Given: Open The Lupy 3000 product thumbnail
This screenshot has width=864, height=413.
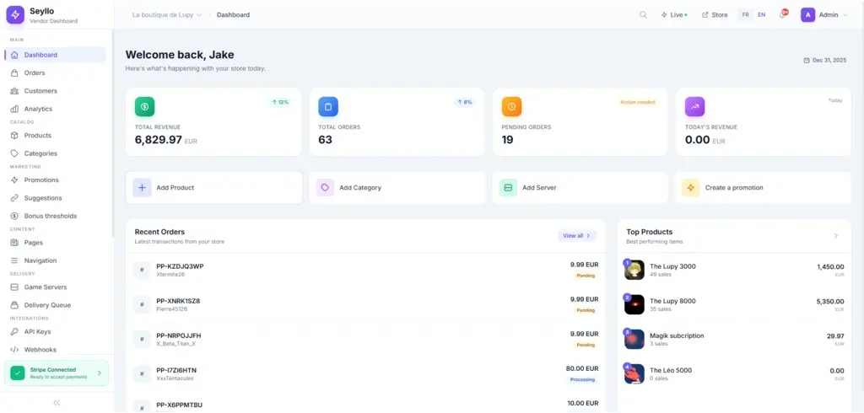Looking at the screenshot, I should (x=634, y=270).
